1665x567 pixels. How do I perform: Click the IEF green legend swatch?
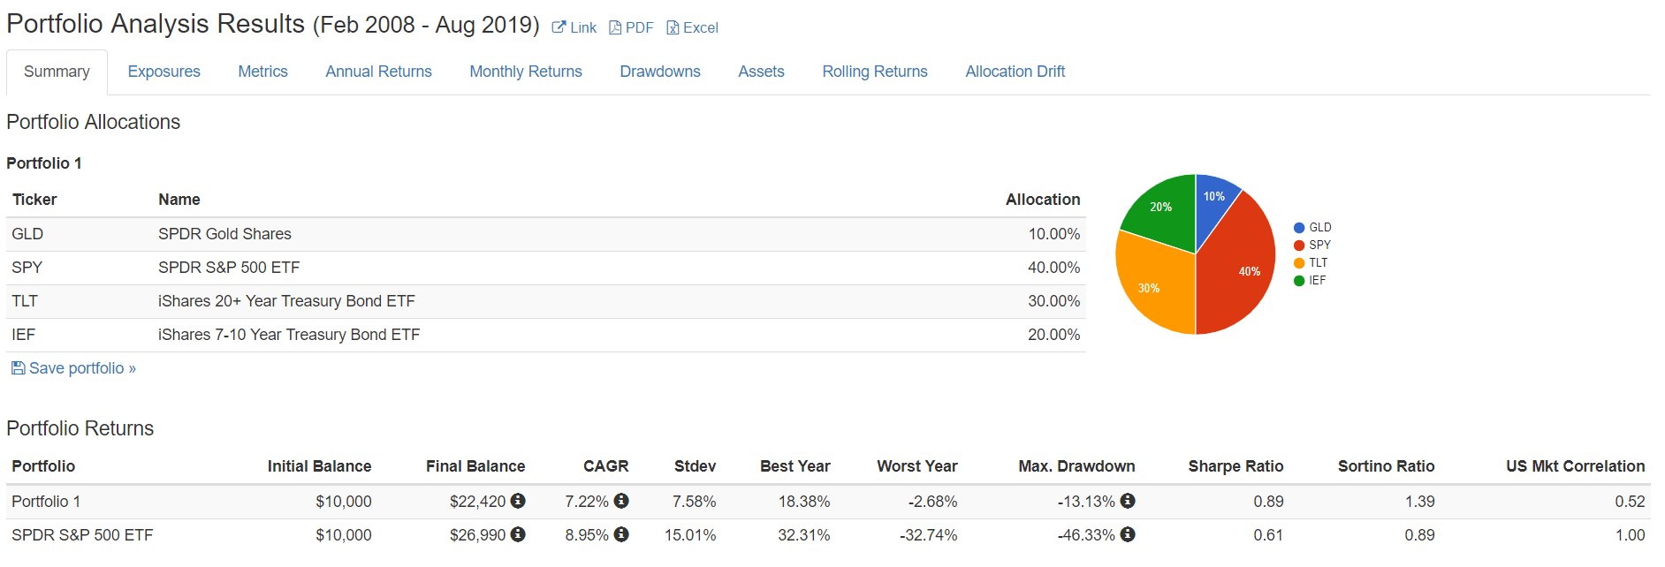click(1299, 281)
